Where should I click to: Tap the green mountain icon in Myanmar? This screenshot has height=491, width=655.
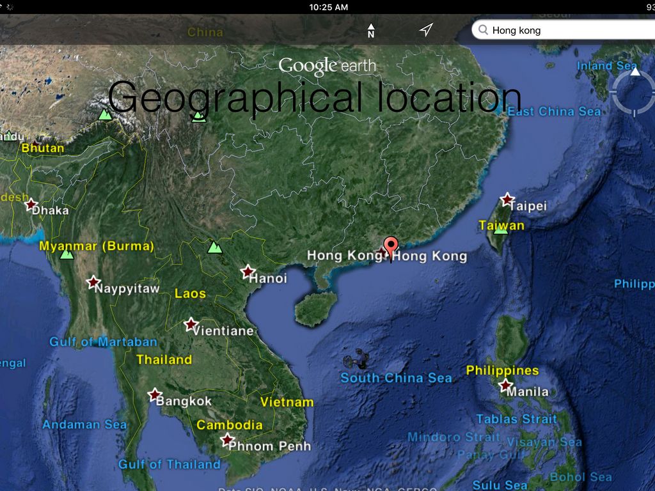(67, 254)
